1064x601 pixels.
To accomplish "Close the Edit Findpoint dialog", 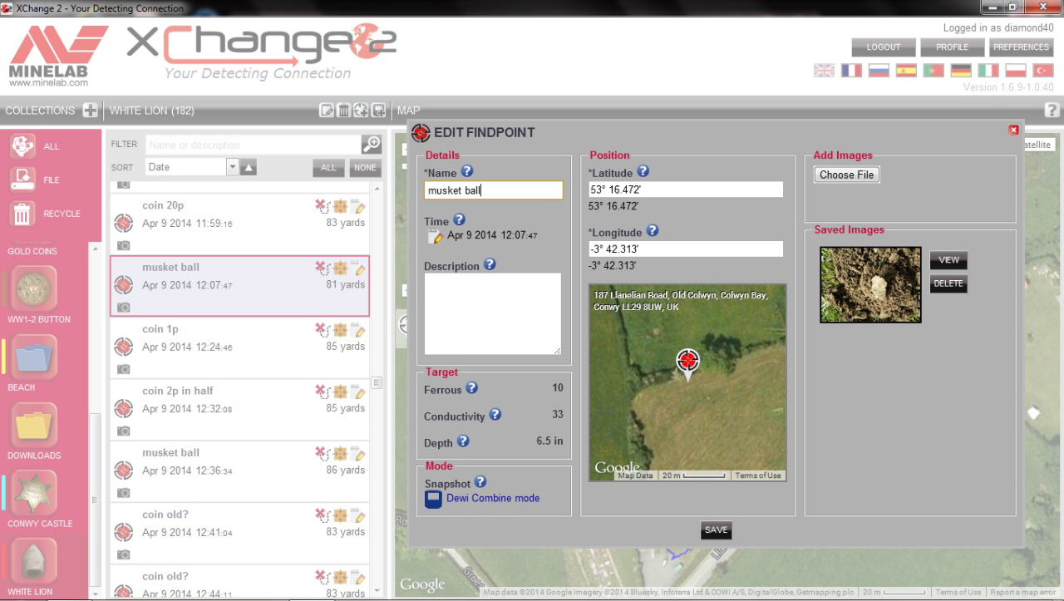I will point(1013,130).
